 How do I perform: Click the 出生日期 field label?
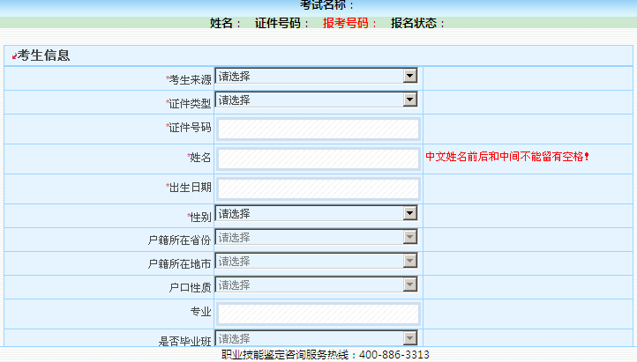pyautogui.click(x=189, y=188)
